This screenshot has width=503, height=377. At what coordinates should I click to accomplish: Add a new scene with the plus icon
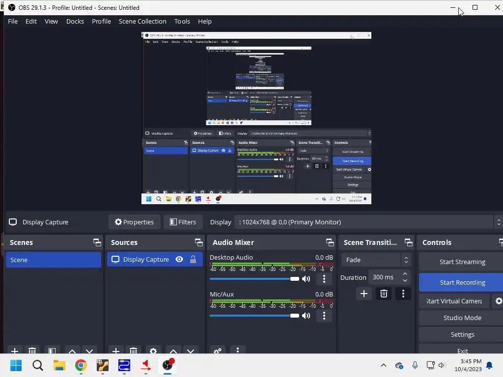click(x=14, y=350)
